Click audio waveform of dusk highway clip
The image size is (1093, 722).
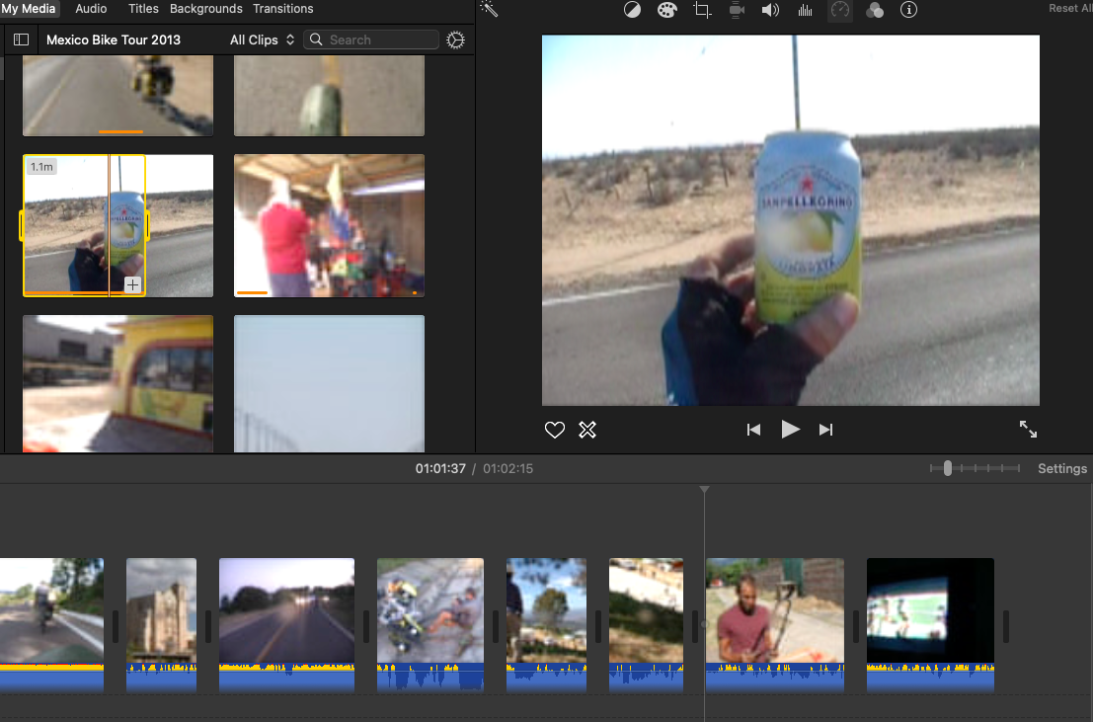tap(286, 678)
